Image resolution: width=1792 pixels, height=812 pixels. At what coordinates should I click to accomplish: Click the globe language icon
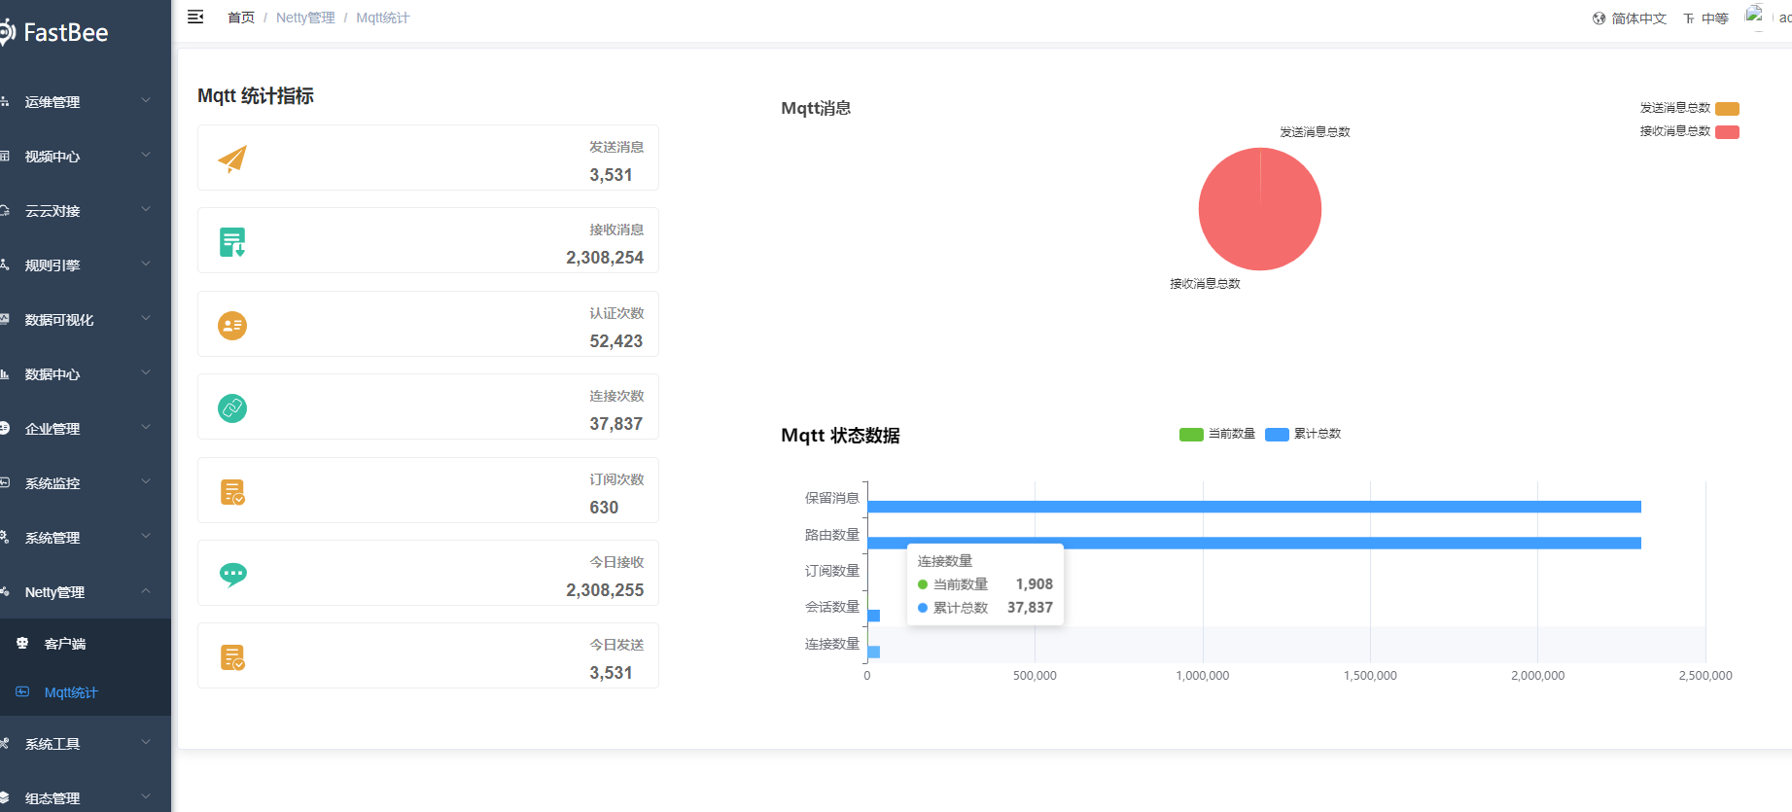tap(1599, 18)
